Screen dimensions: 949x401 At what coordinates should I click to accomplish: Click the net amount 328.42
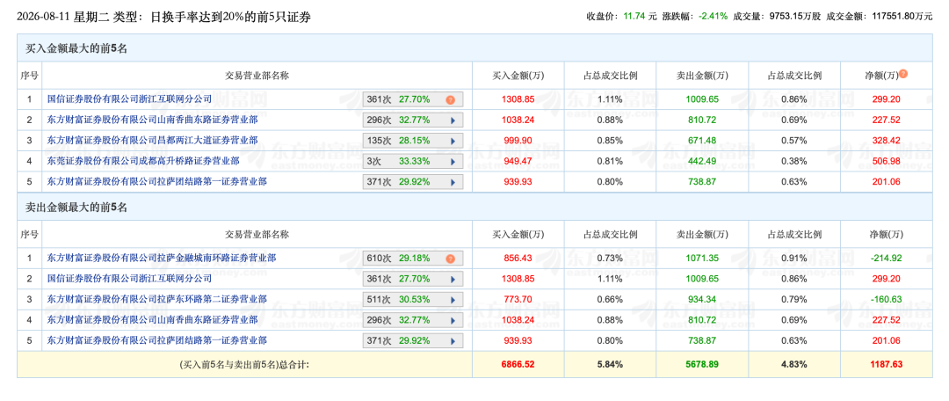887,141
